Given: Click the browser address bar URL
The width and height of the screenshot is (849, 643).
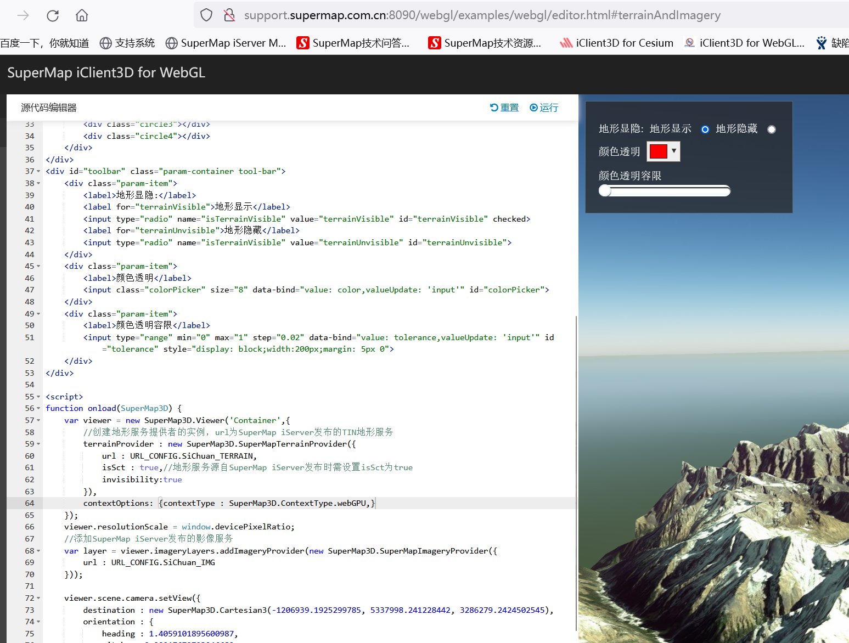Looking at the screenshot, I should (x=482, y=15).
